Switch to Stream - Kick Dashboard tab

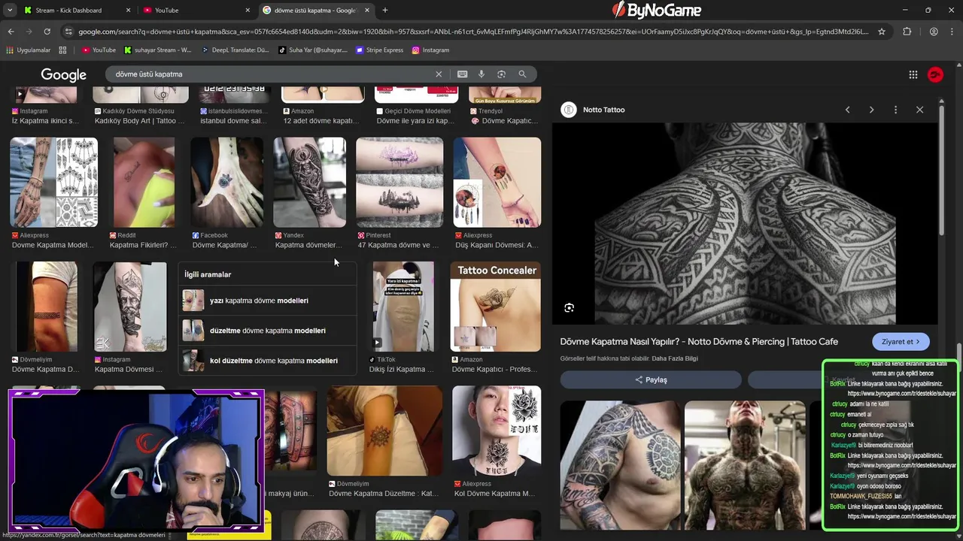(68, 11)
